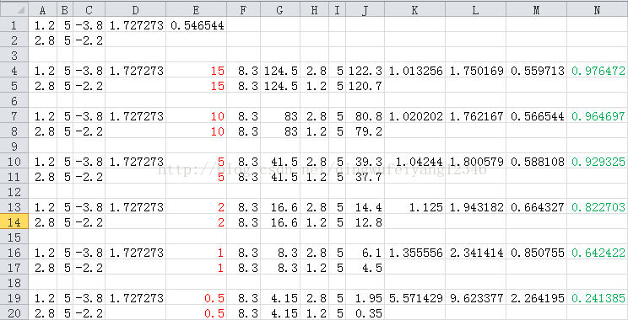Viewport: 628px width, 320px height.
Task: Click cell containing 1.013256
Action: click(x=414, y=71)
